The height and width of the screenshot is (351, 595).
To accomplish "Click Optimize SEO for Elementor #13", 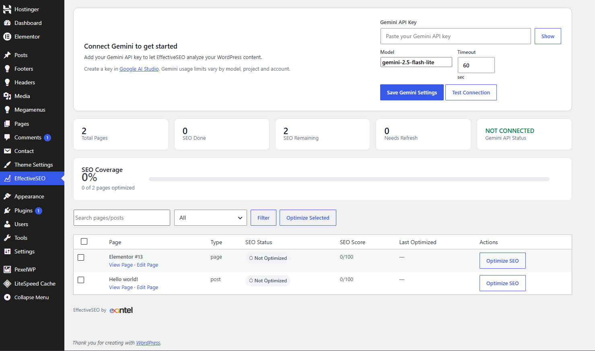I will coord(502,261).
